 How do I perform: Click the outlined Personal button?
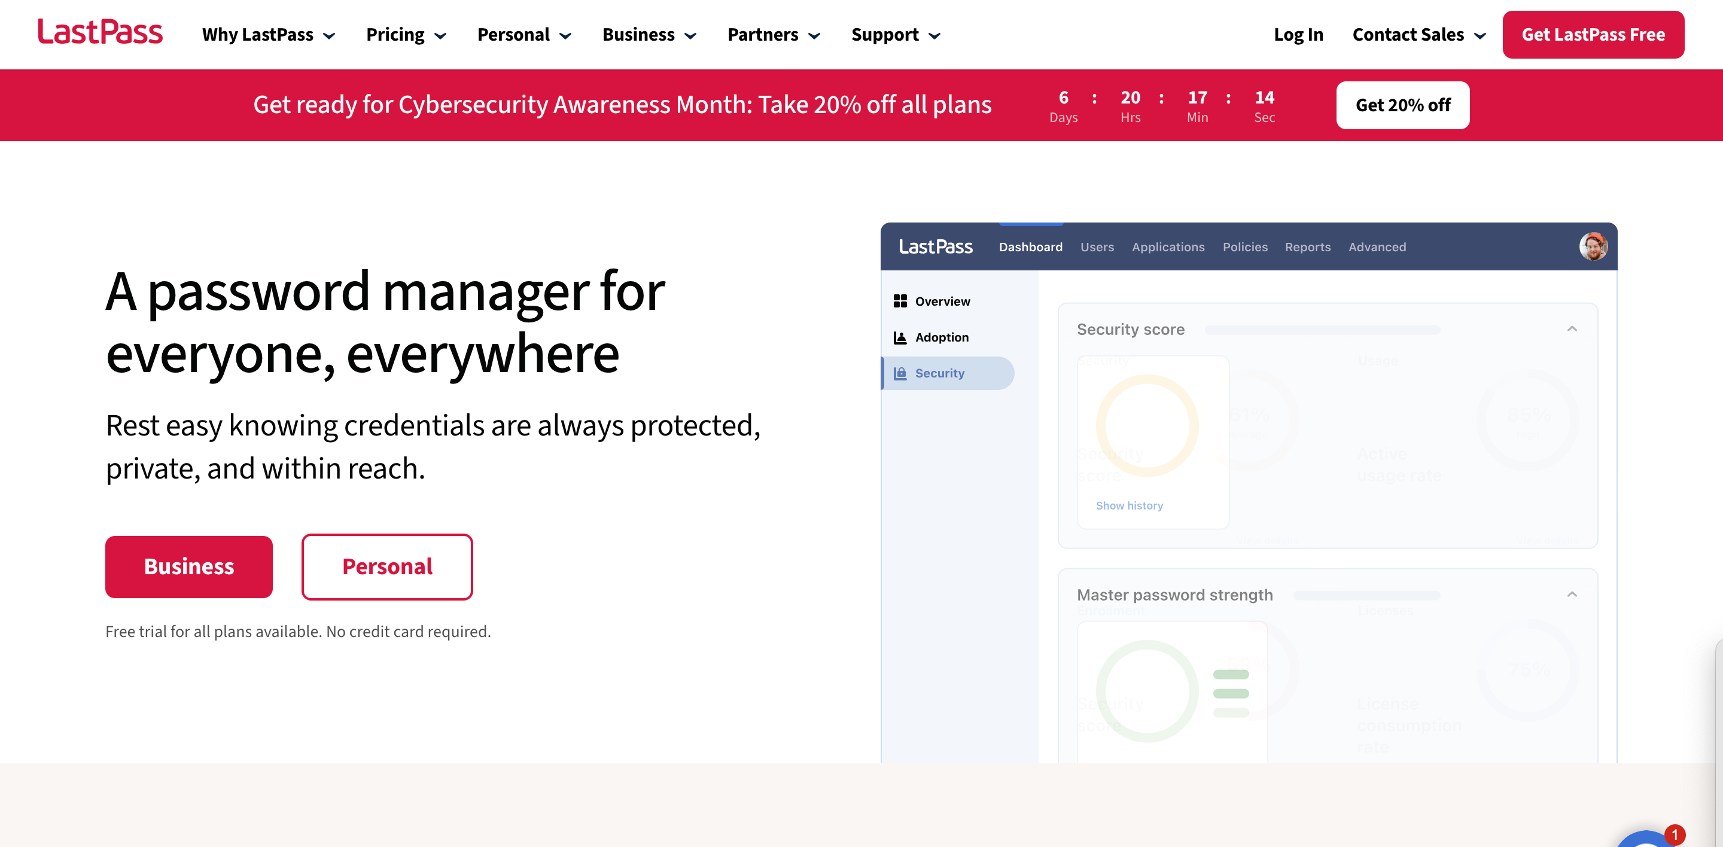(x=386, y=567)
